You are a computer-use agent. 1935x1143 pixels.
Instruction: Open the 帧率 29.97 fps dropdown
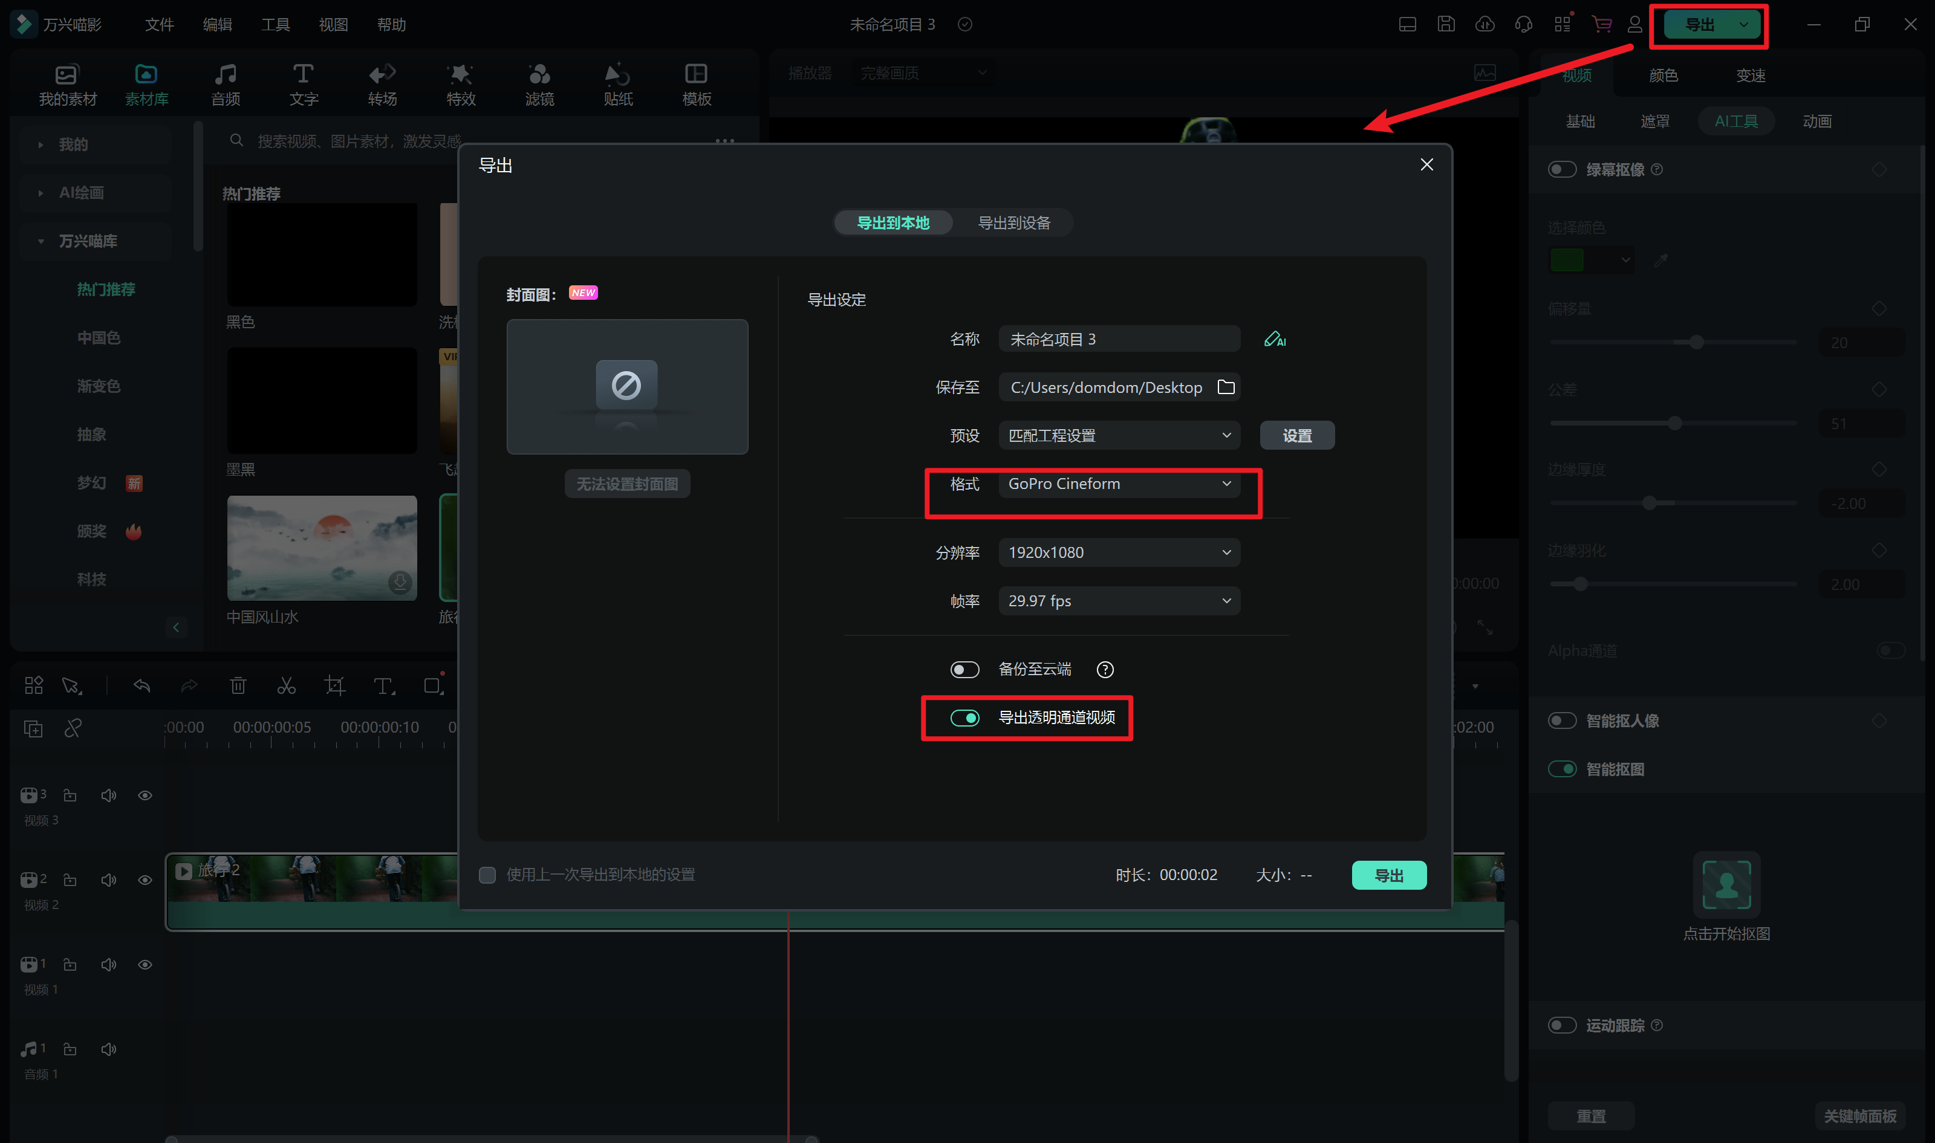(1119, 601)
